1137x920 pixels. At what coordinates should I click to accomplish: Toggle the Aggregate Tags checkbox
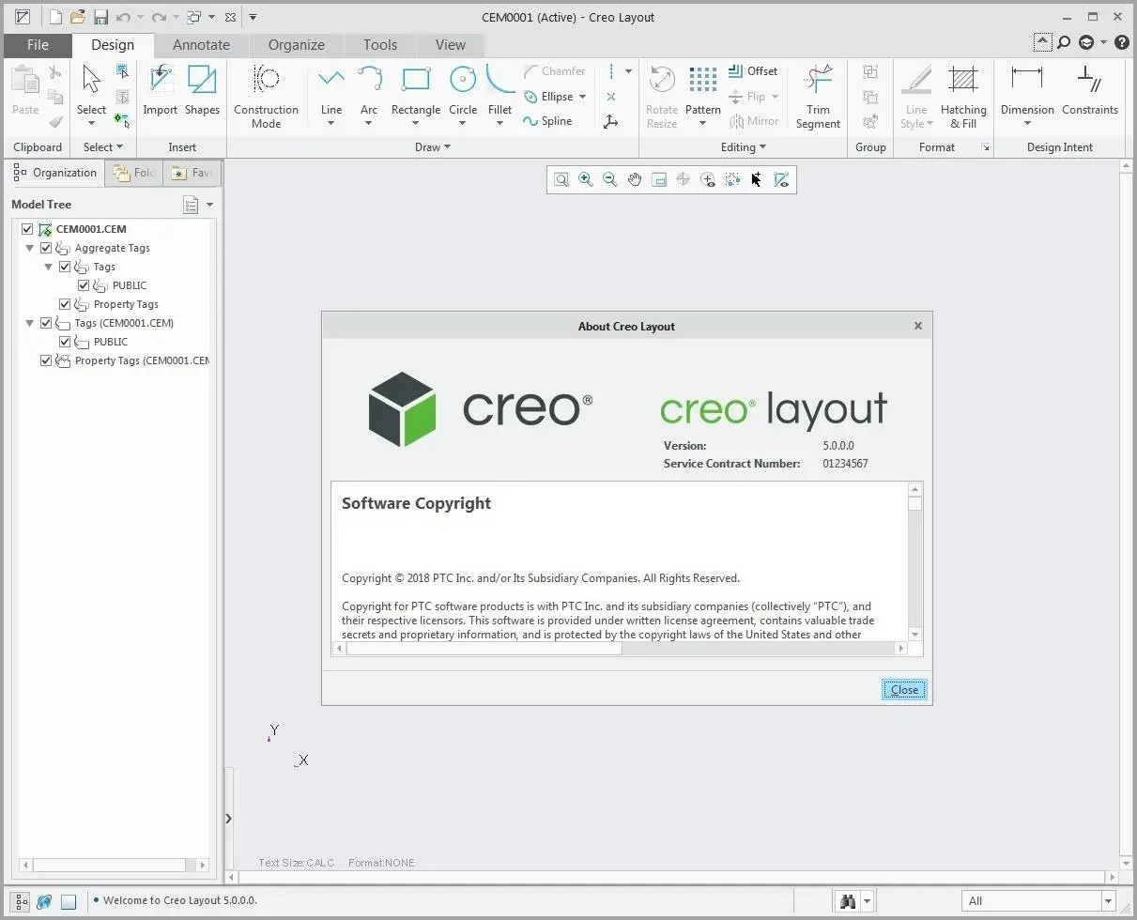pos(46,248)
